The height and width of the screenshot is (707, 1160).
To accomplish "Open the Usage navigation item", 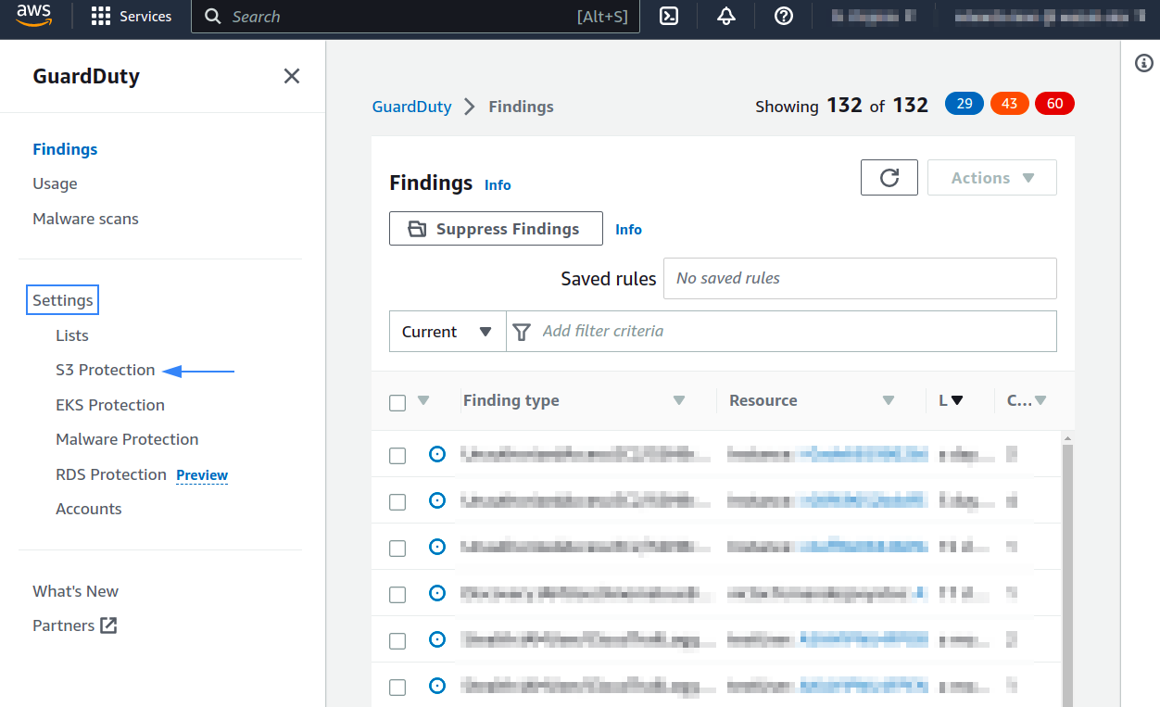I will click(55, 183).
